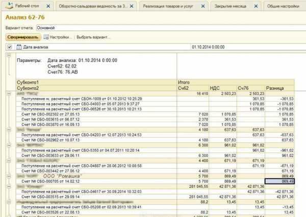Toggle the Дата анализа checkbox
Screen dimensions: 306x217
coord(9,47)
